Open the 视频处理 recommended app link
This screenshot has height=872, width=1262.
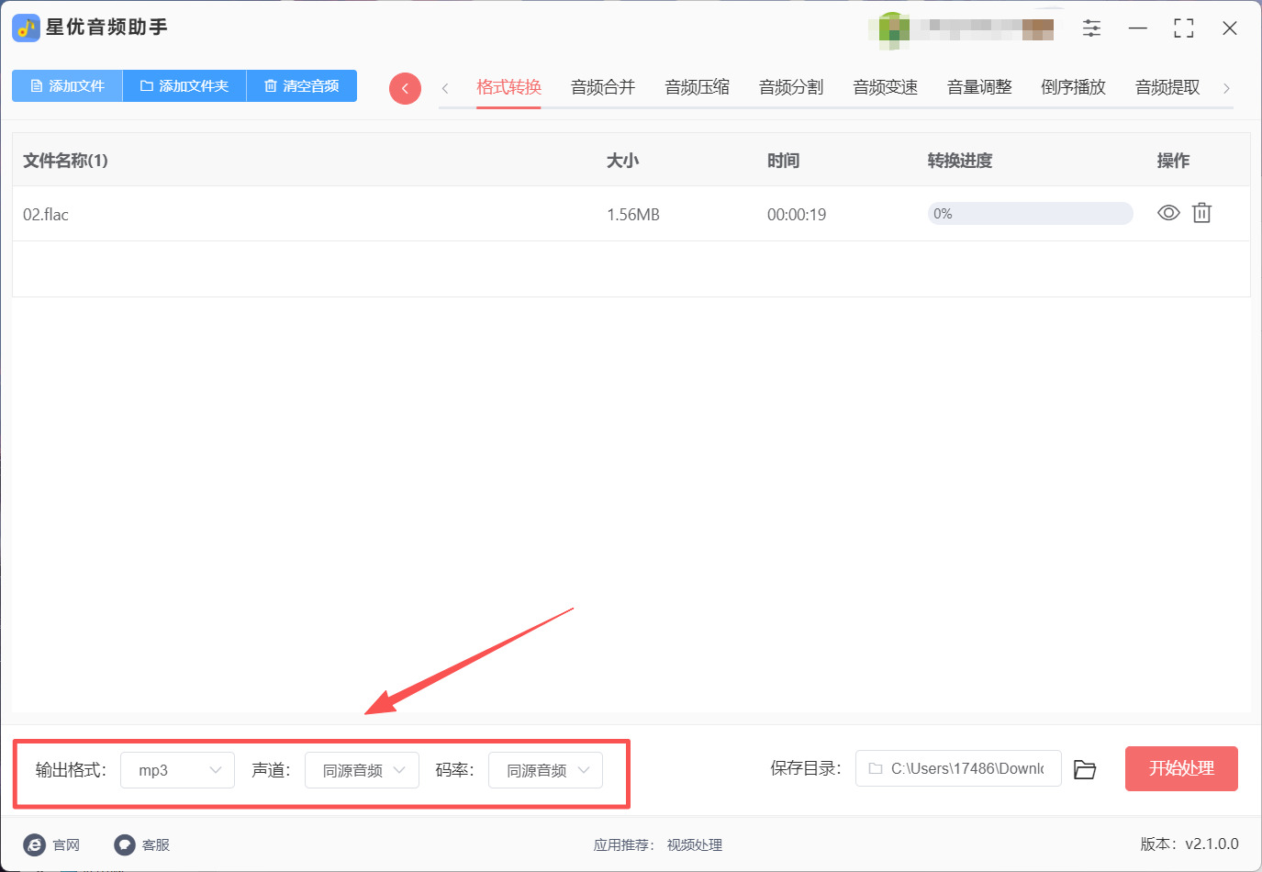pyautogui.click(x=695, y=844)
